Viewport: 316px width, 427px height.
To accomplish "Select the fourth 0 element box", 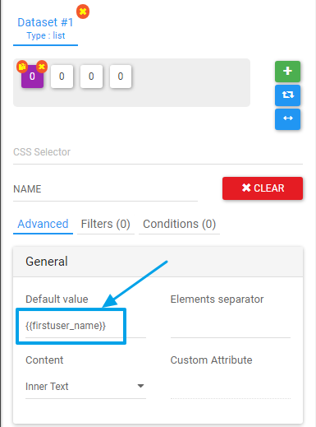I will click(121, 77).
